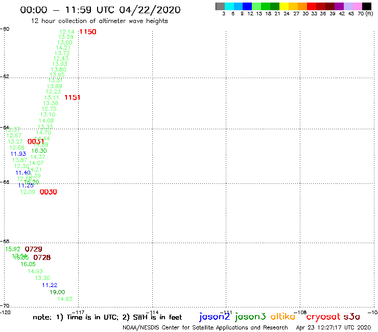Click the value 13.69
This screenshot has width=378, height=332.
(x=55, y=86)
